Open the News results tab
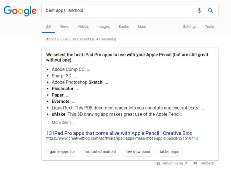 [x=64, y=27]
